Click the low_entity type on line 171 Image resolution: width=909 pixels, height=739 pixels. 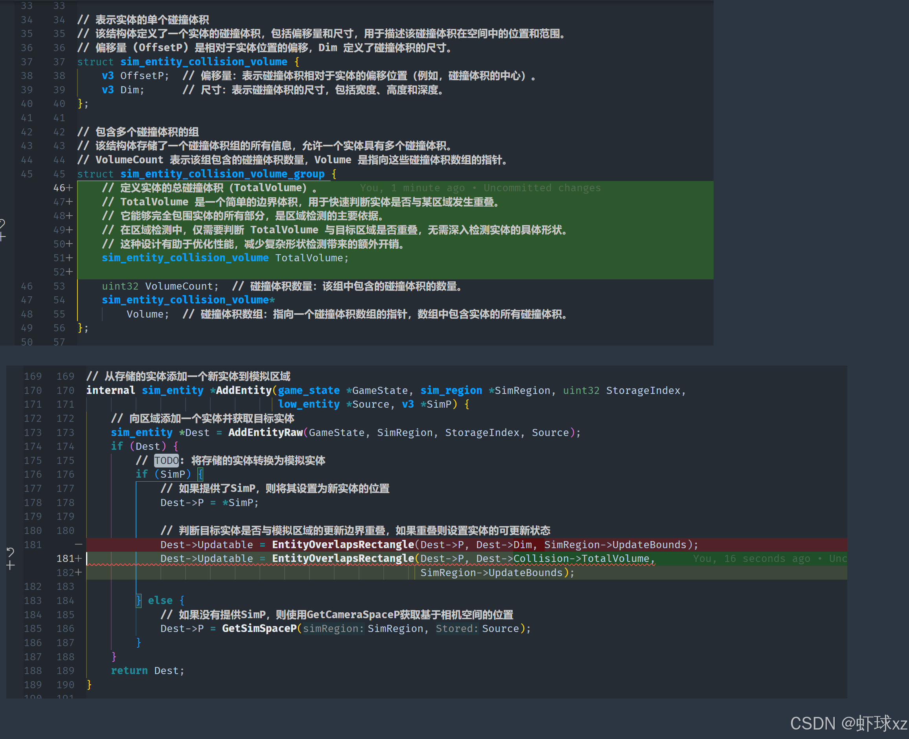(x=309, y=404)
